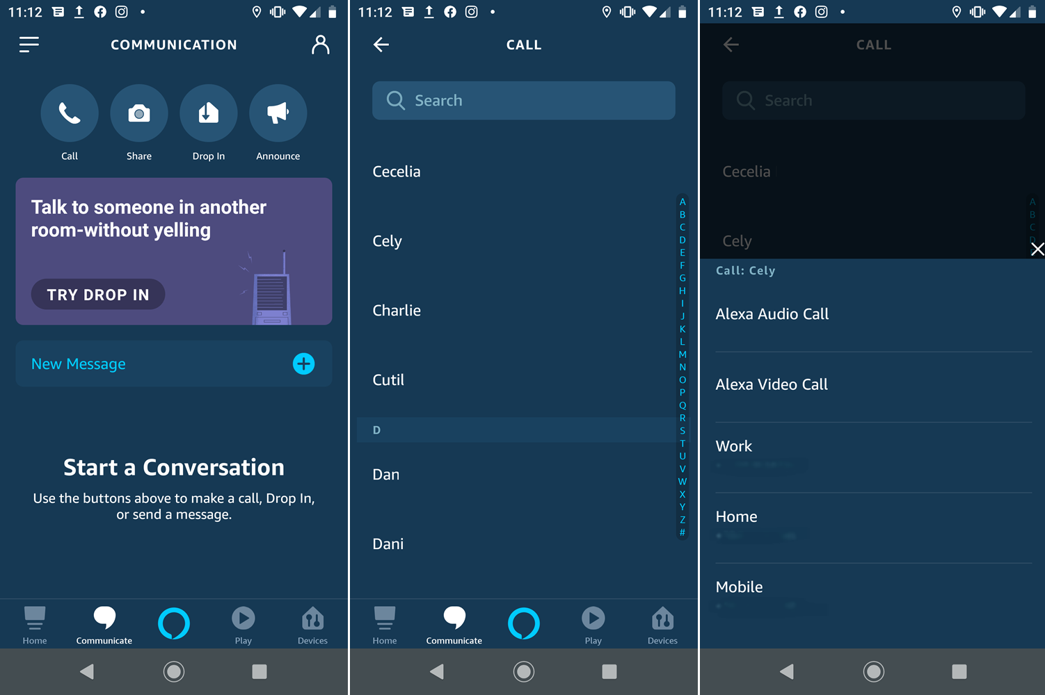Close the Call: Cely sheet with X
The image size is (1045, 695).
click(x=1037, y=250)
